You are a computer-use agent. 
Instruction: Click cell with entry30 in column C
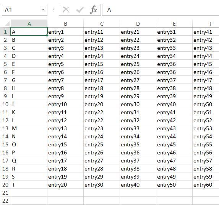click(102, 184)
